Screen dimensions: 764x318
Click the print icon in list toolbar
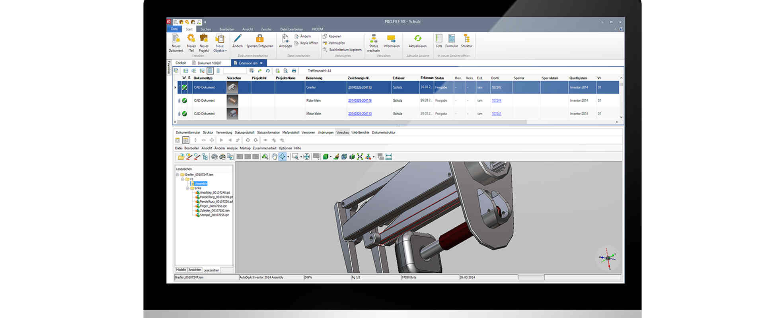pos(294,71)
